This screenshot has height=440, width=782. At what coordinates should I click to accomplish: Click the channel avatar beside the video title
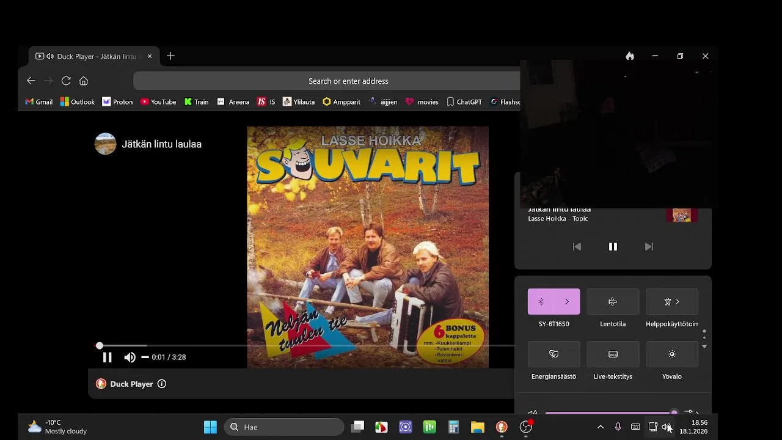105,144
